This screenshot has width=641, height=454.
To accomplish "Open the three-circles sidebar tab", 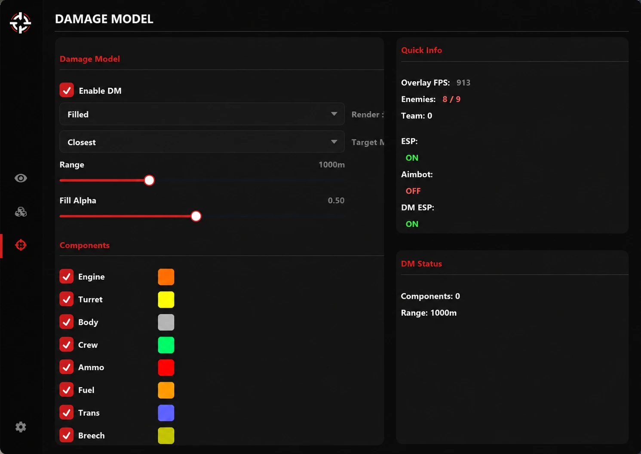I will tap(21, 212).
